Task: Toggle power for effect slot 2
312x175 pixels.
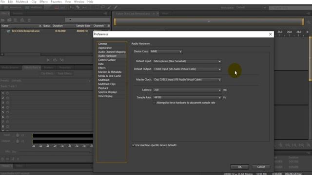Action: (x=7, y=98)
